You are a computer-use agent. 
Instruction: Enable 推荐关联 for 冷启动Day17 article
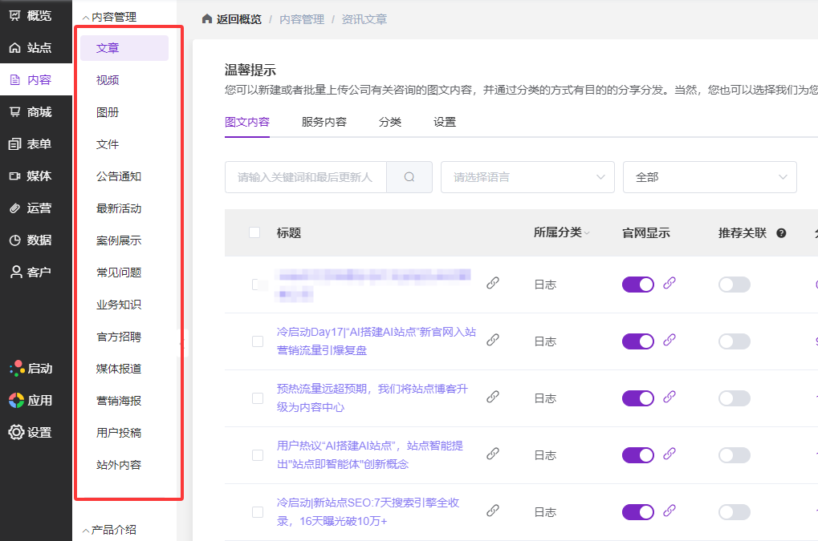(735, 341)
